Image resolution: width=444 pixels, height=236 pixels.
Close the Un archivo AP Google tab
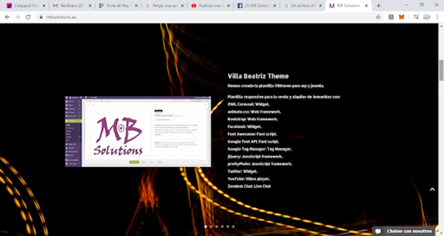[320, 6]
